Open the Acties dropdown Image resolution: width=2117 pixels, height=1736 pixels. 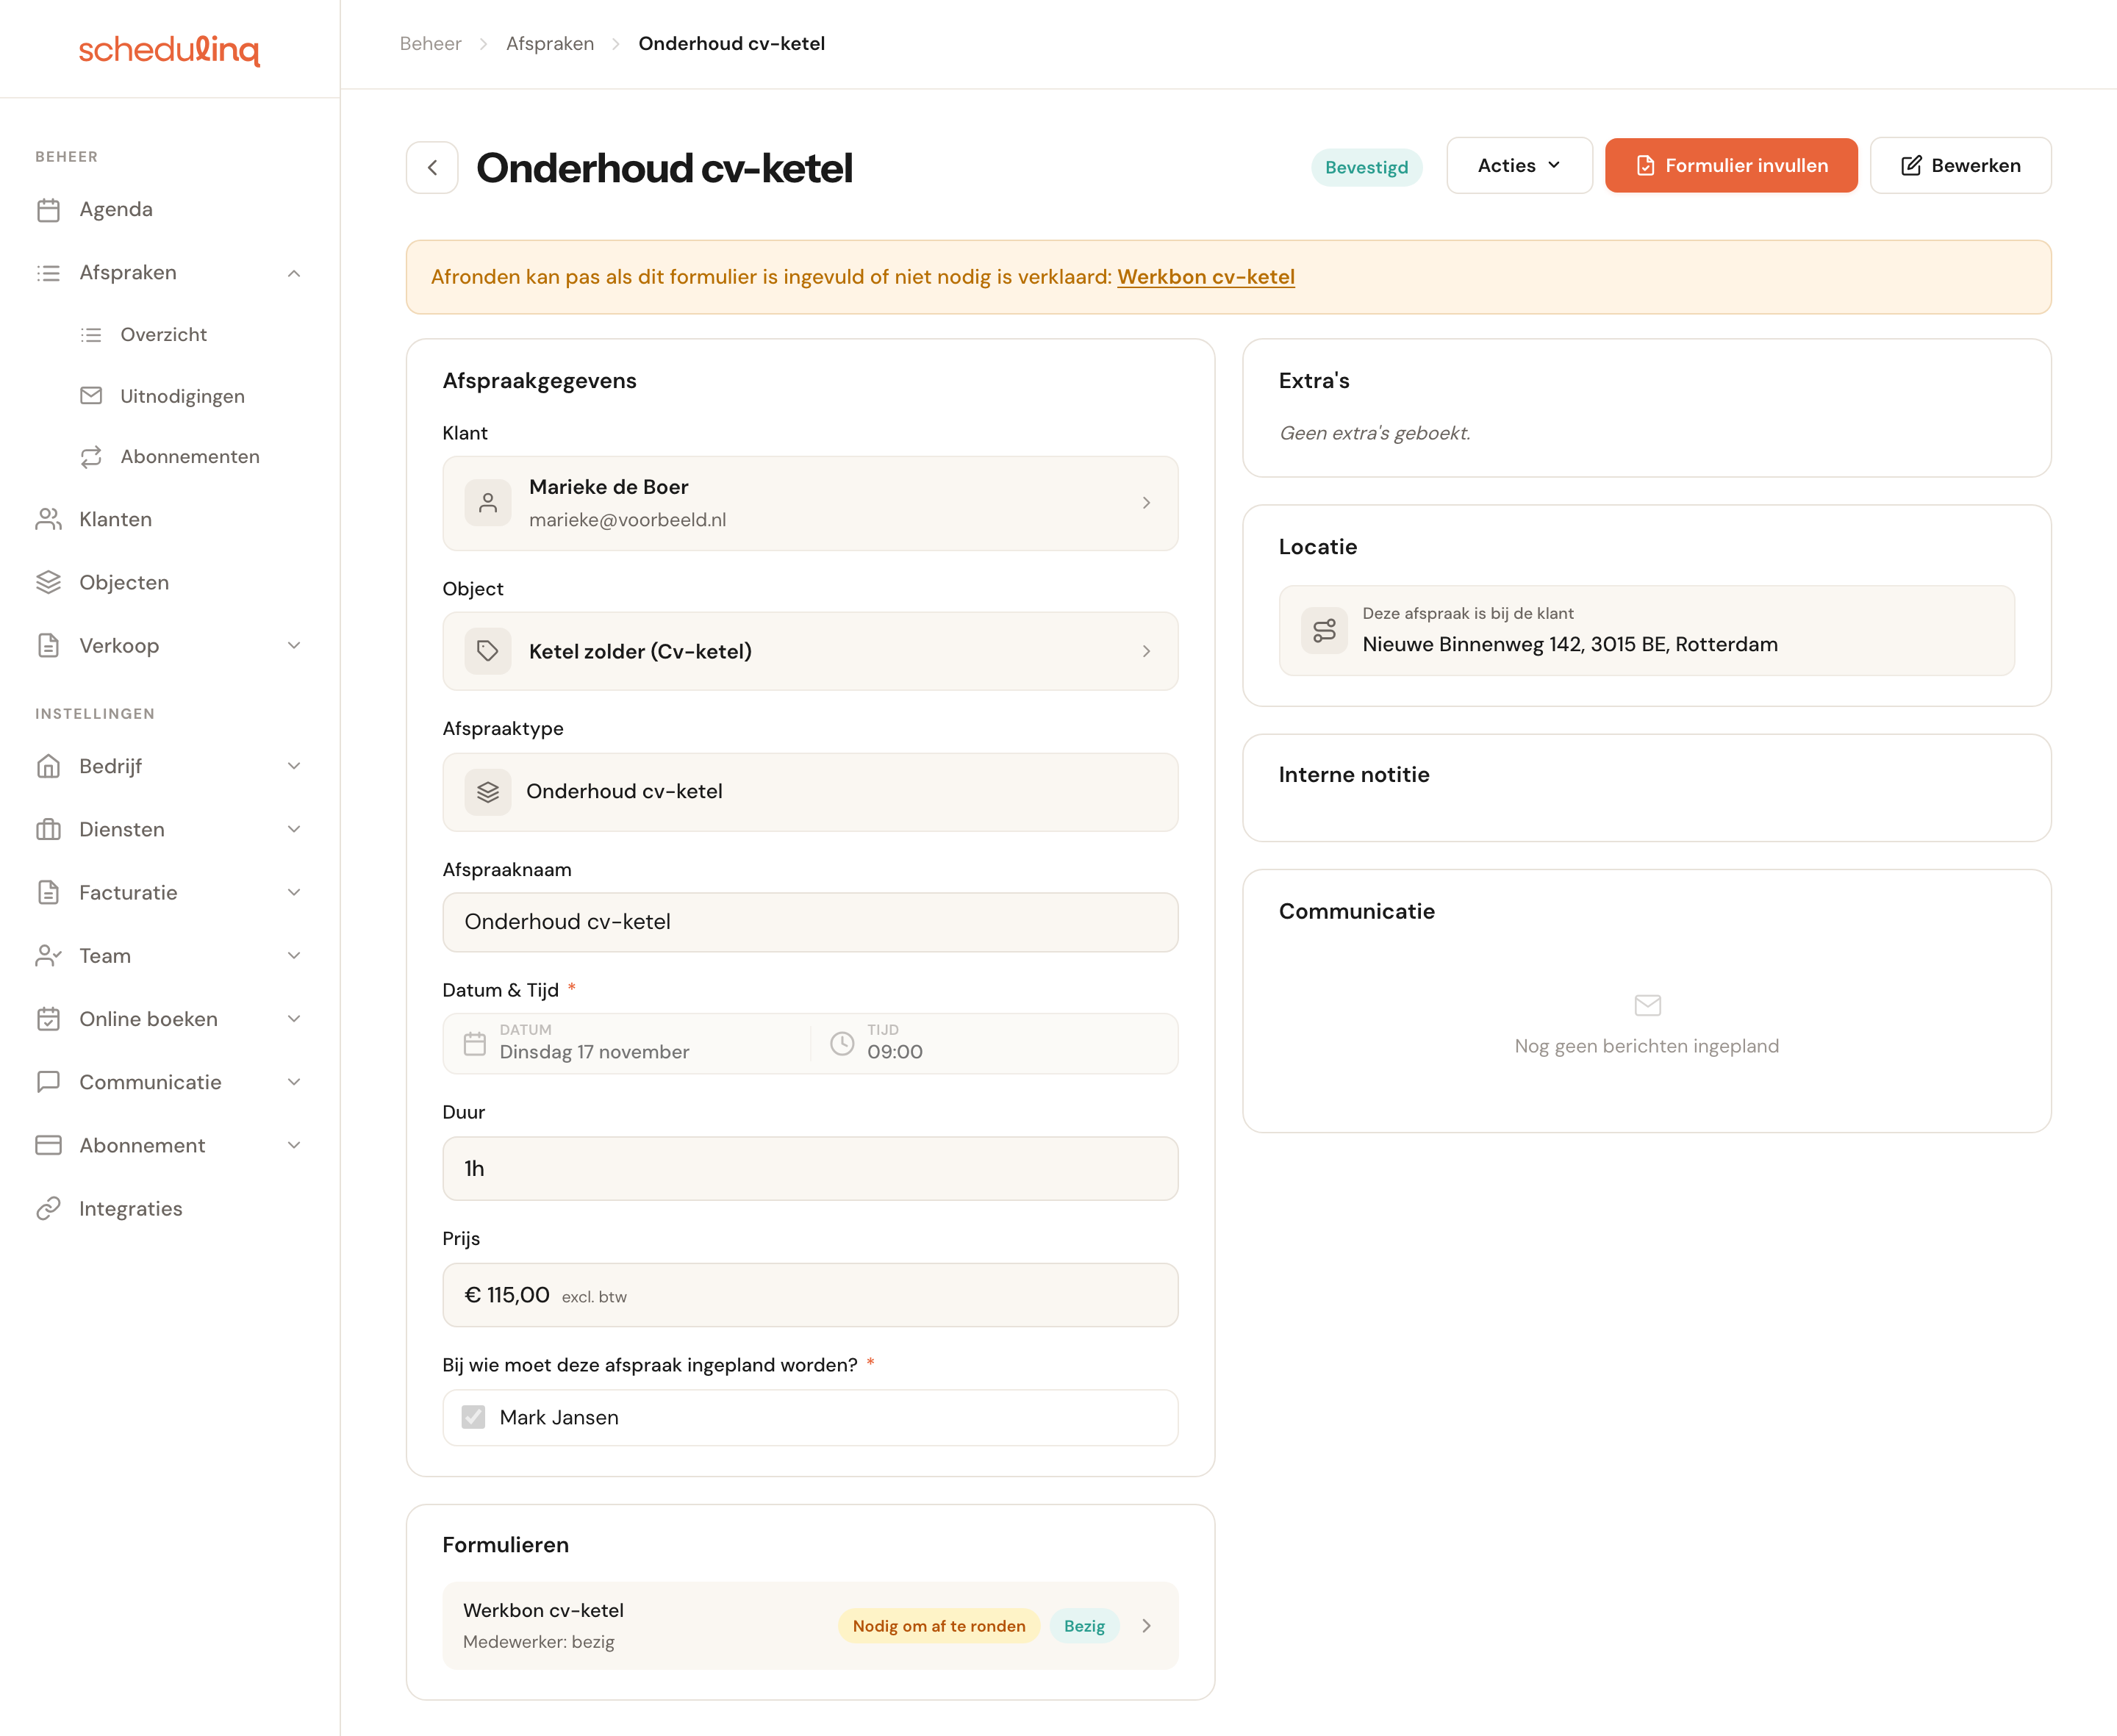[1519, 166]
